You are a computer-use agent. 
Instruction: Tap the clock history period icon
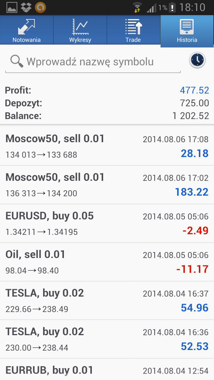(x=197, y=60)
